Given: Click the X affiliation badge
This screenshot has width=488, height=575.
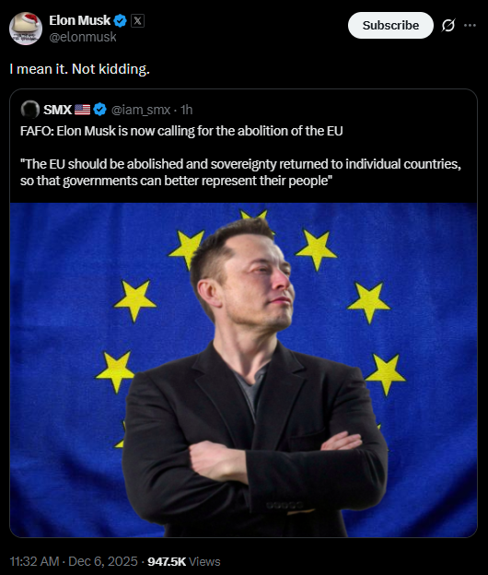Looking at the screenshot, I should 137,20.
